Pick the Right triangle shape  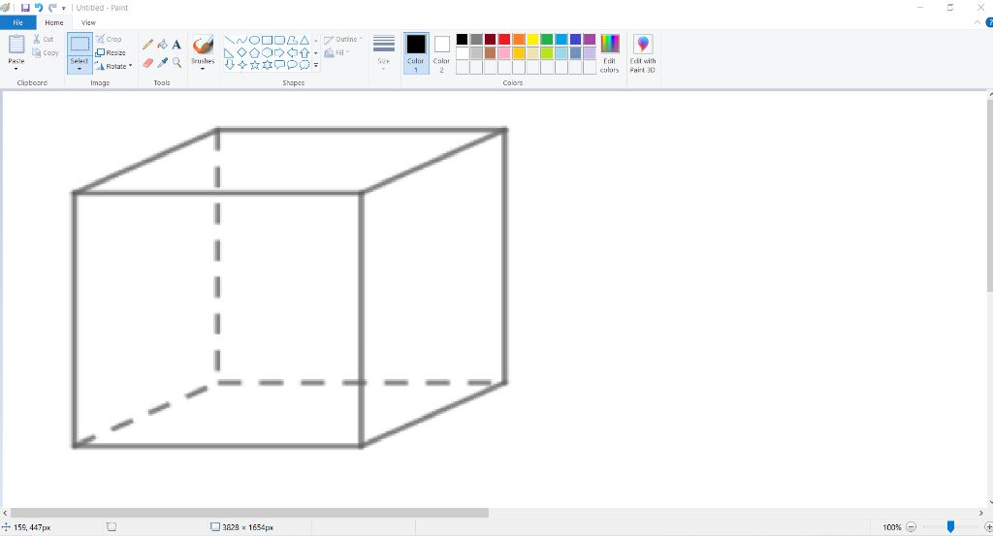point(229,52)
